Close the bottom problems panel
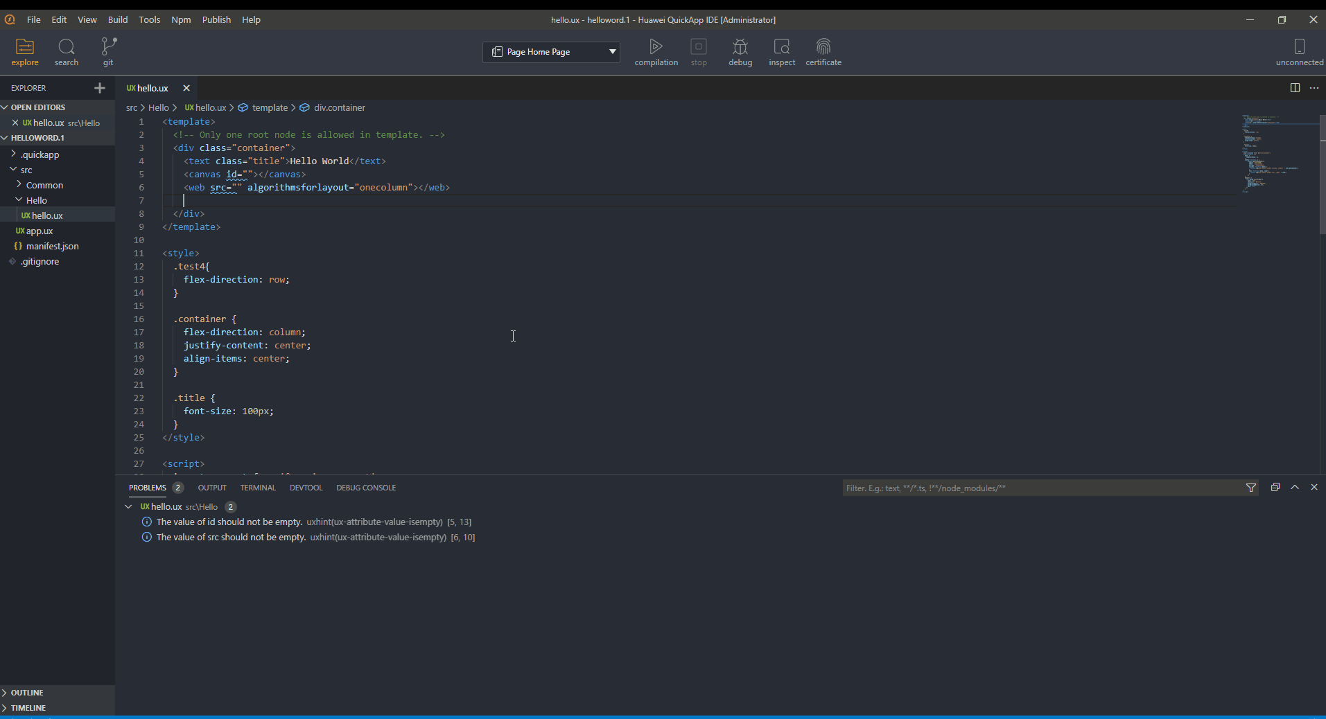 point(1314,488)
